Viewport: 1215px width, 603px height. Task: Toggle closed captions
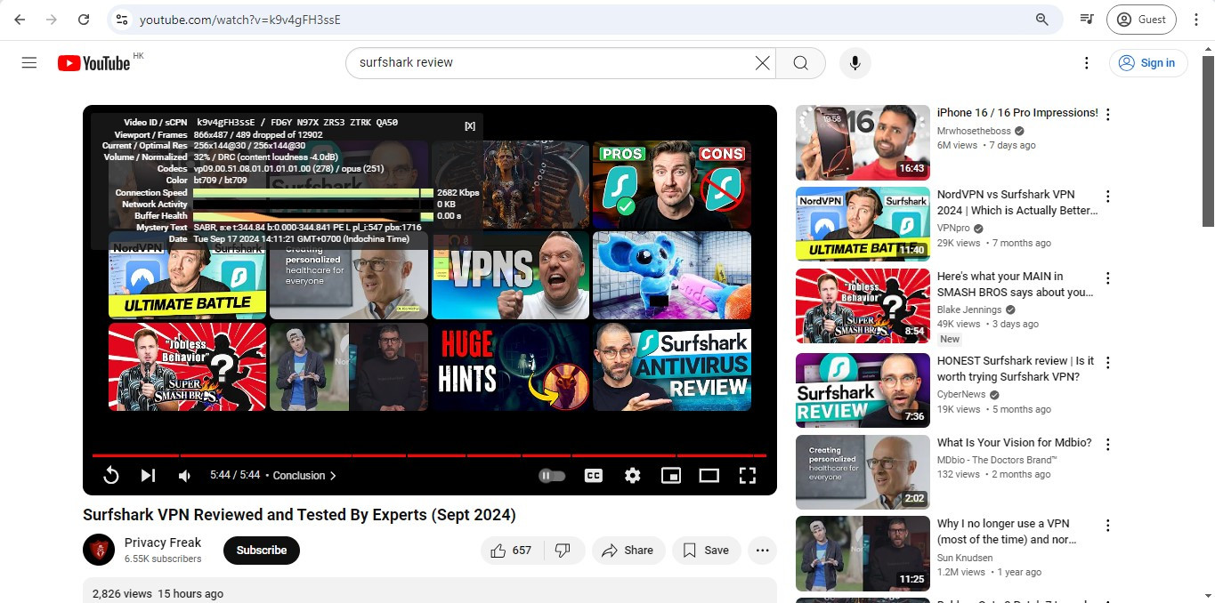point(593,476)
